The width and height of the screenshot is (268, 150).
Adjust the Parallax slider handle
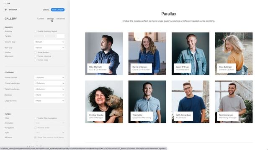(44, 36)
